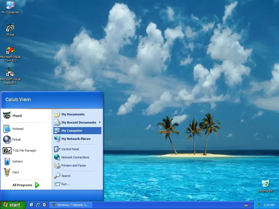Image resolution: width=279 pixels, height=209 pixels.
Task: Select the Recycle Bin desktop icon
Action: pyautogui.click(x=265, y=186)
